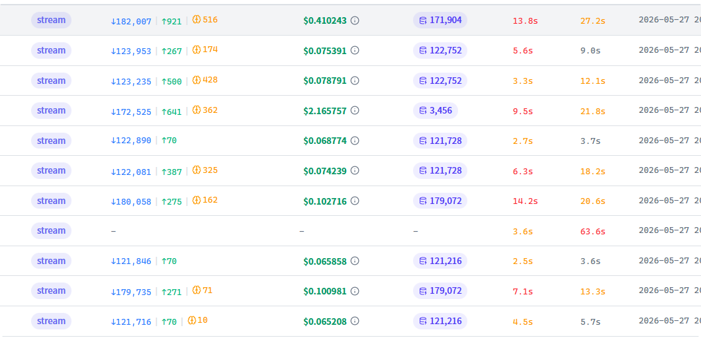This screenshot has width=701, height=338.
Task: Click the 27.2s duration value
Action: click(593, 20)
